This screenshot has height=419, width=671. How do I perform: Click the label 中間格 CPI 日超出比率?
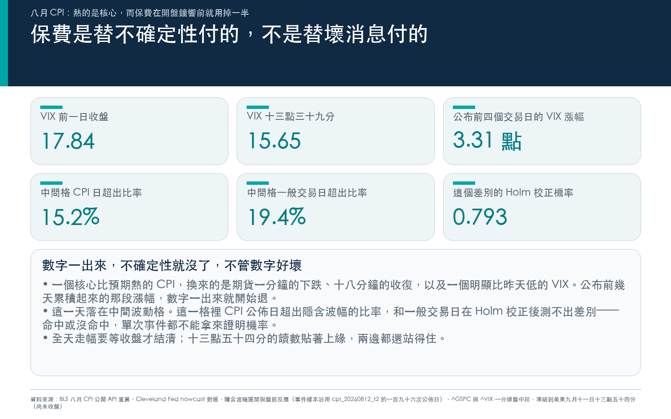[91, 192]
